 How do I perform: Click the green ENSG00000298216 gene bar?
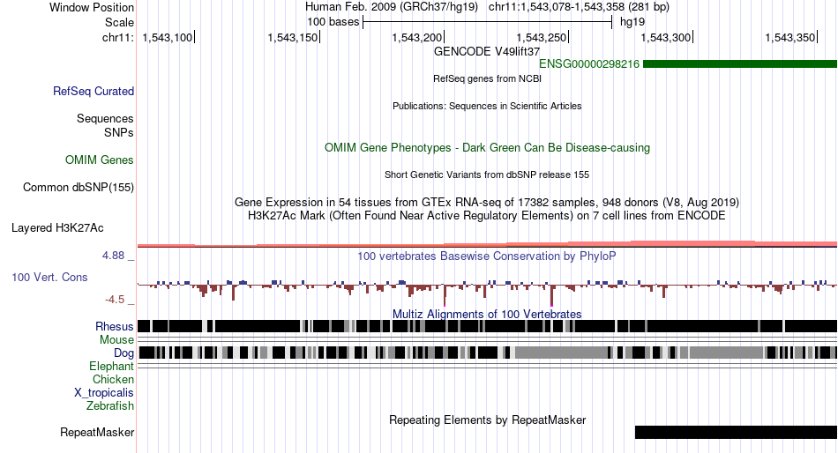[740, 64]
